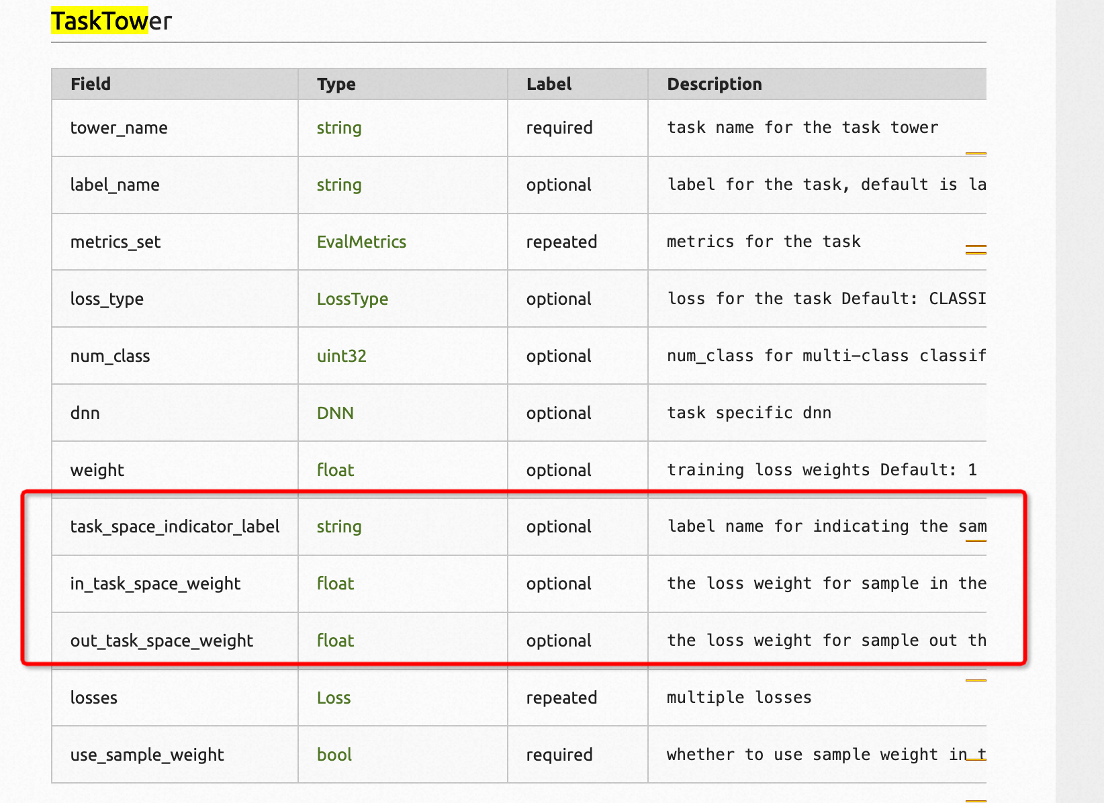
Task: Select 'metrics for the task' description
Action: 764,242
